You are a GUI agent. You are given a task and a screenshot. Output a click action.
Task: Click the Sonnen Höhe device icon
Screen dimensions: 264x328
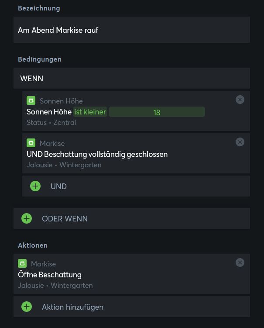click(x=31, y=101)
